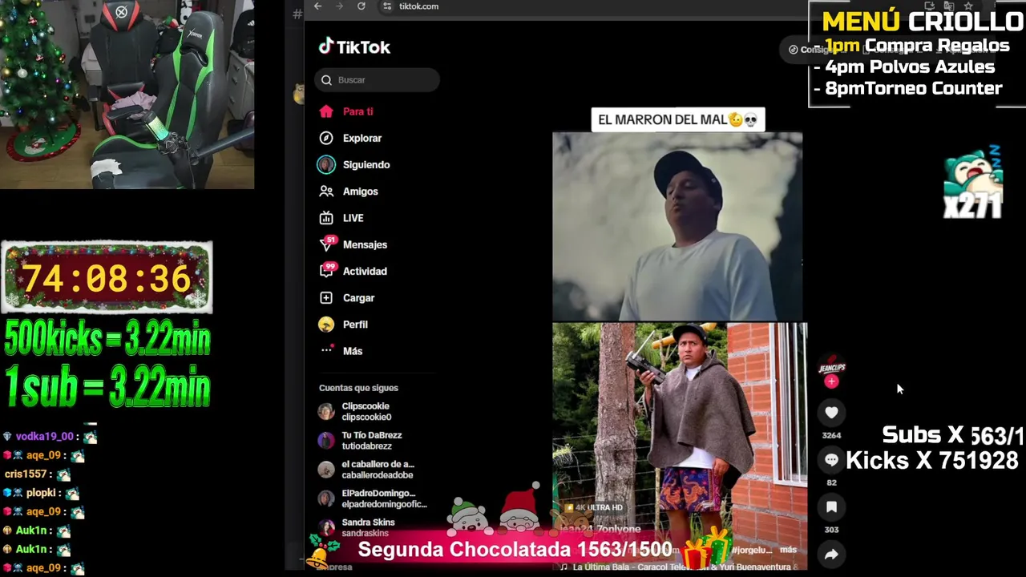Click the Buscar search field
The height and width of the screenshot is (577, 1026).
click(x=377, y=80)
